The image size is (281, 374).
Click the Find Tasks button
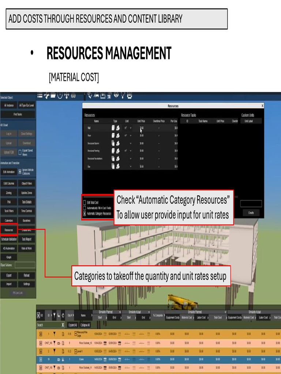tap(18, 114)
